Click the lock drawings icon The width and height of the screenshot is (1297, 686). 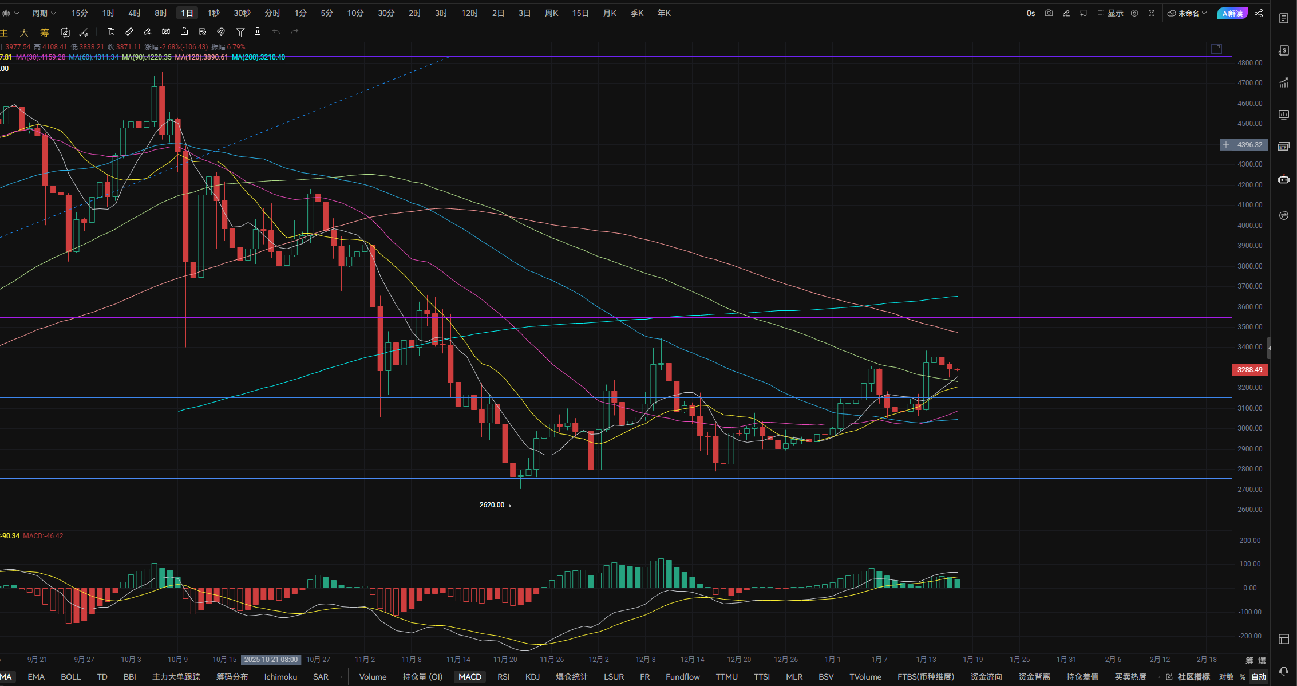point(184,32)
